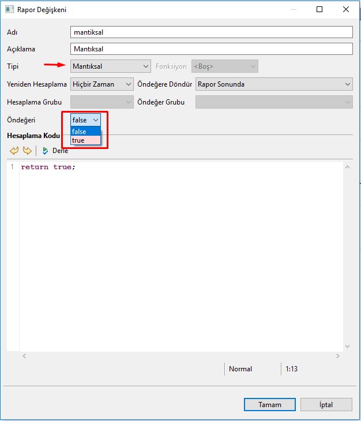Click the vertical scrollbar up arrow in code editor

pyautogui.click(x=347, y=167)
